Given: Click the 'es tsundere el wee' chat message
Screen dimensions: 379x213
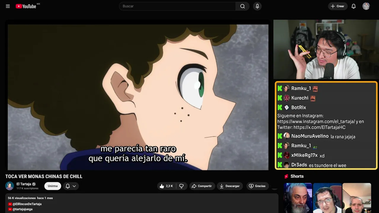Looking at the screenshot, I should click(x=327, y=165).
